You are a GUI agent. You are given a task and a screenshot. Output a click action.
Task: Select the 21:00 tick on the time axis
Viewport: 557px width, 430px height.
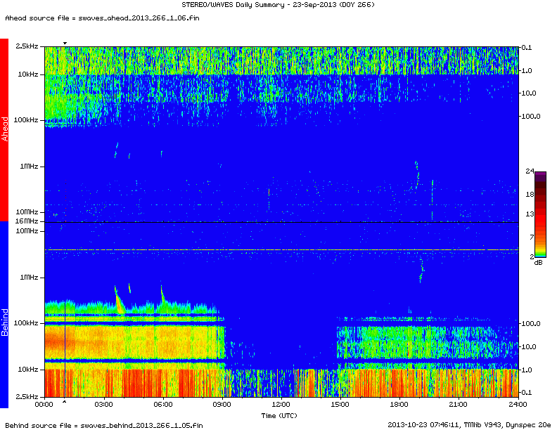pos(459,405)
